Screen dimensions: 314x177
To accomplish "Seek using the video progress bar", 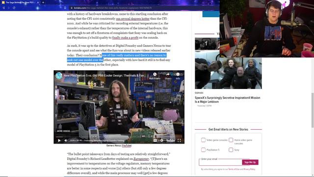I will (x=119, y=137).
